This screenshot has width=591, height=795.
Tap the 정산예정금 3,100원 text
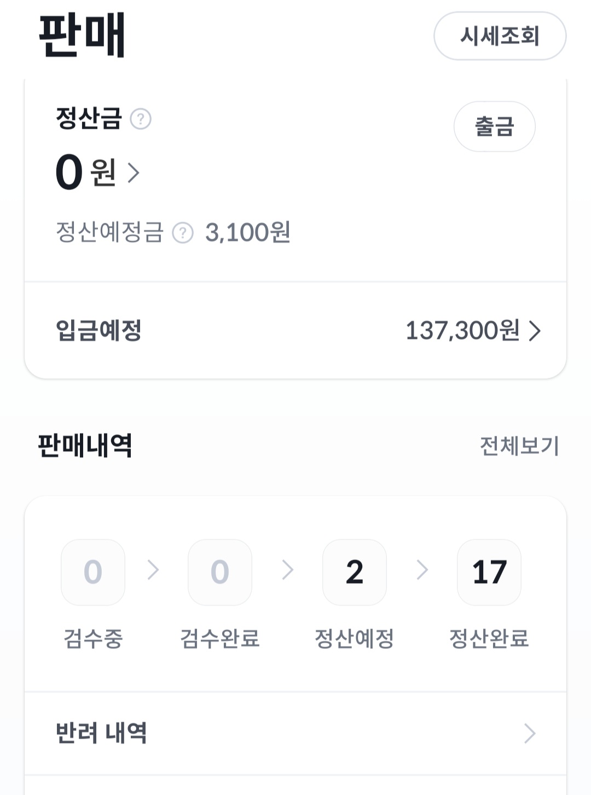point(173,232)
